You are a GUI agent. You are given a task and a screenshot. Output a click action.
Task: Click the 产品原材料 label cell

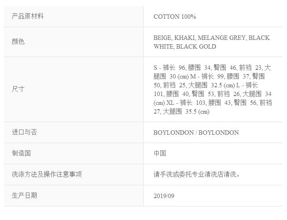tap(28, 16)
